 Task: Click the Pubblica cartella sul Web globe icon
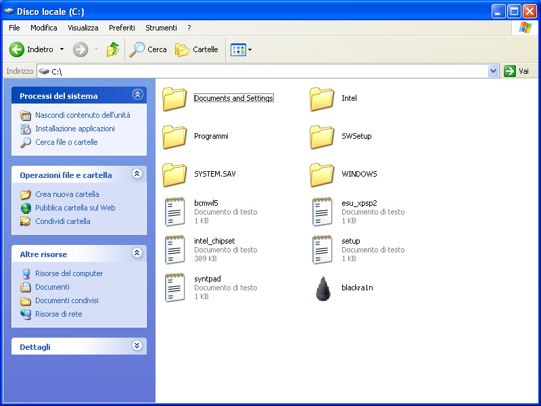[26, 208]
